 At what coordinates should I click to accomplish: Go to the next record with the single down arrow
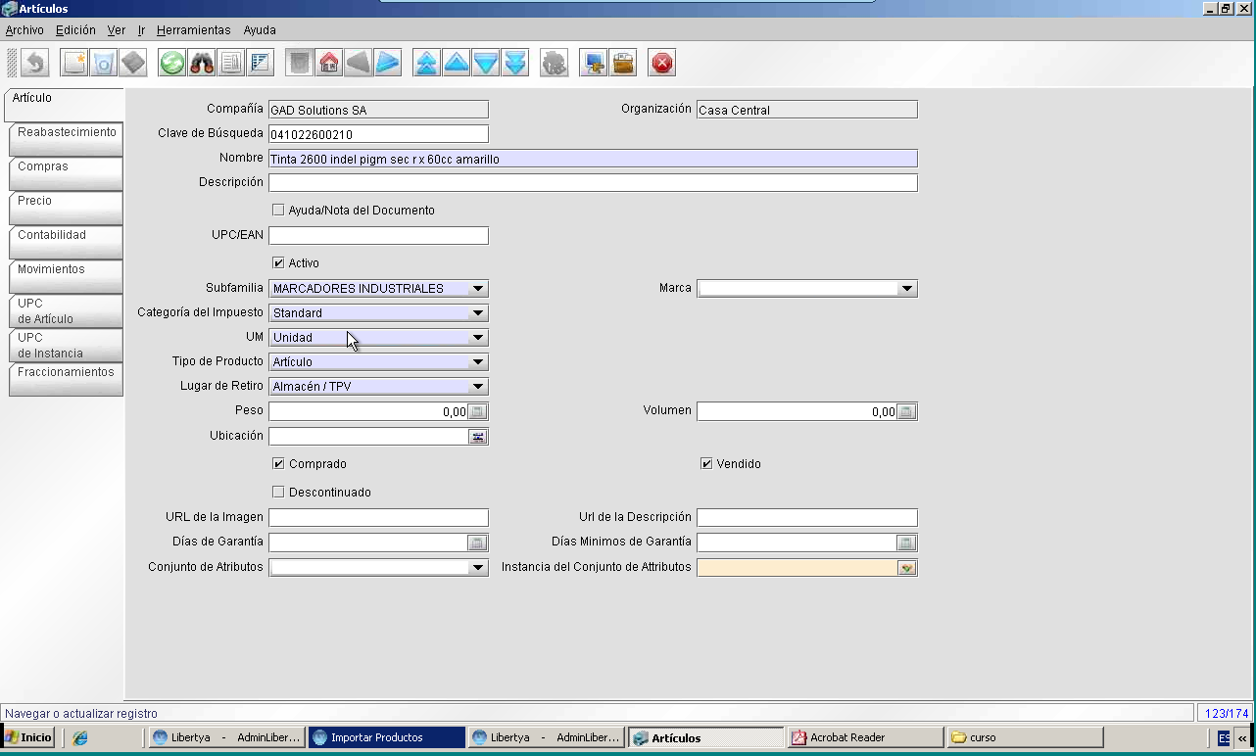coord(486,64)
